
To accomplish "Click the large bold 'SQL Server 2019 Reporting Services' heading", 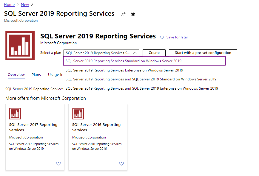I will coord(98,36).
